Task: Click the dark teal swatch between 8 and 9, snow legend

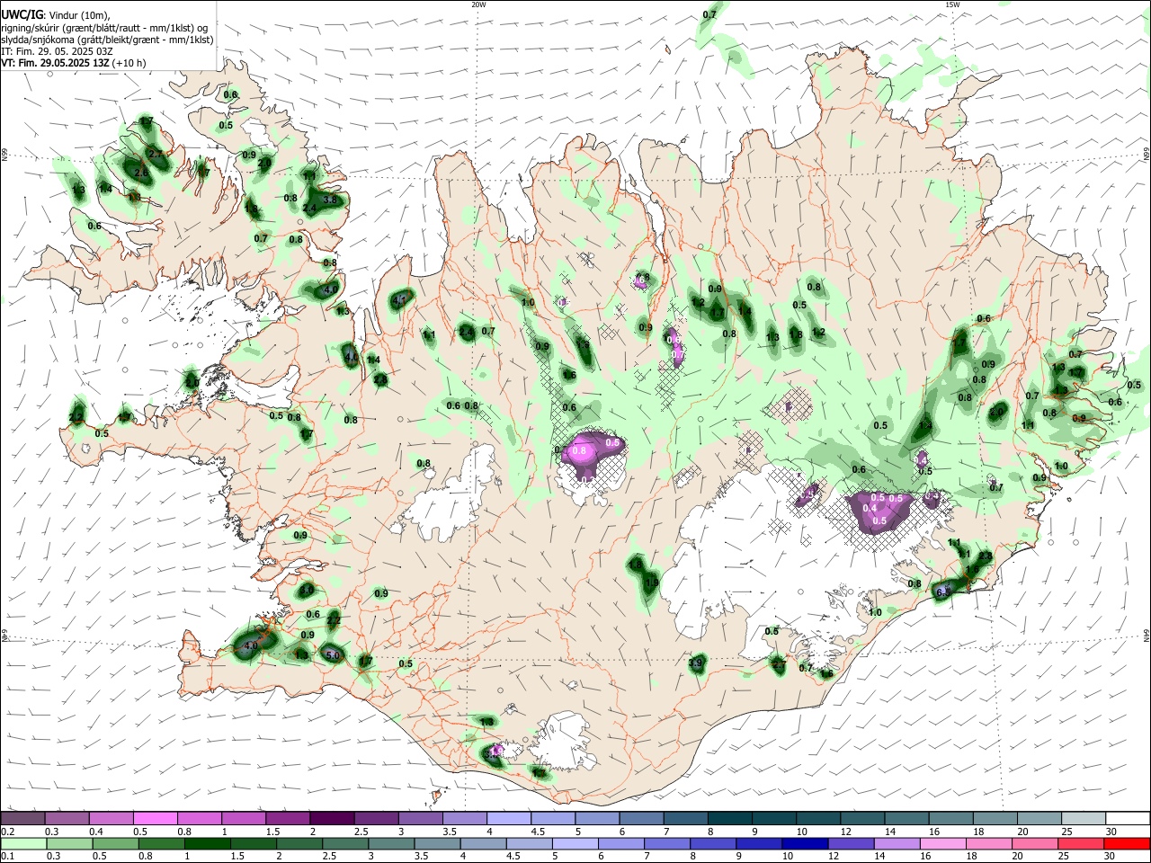Action: [730, 818]
